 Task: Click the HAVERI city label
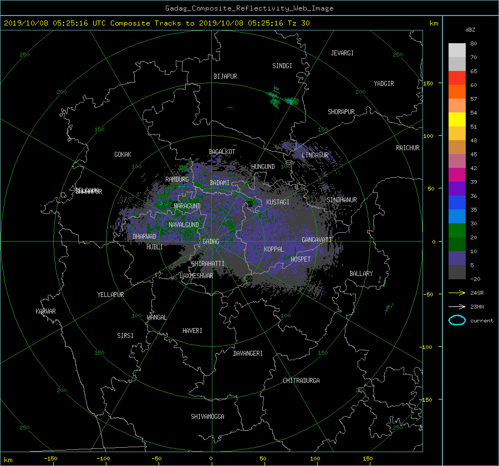pos(192,331)
